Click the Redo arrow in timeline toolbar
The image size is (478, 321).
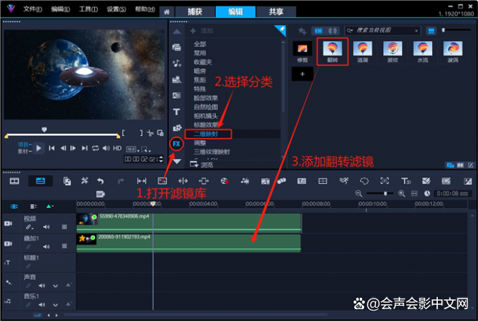point(121,181)
